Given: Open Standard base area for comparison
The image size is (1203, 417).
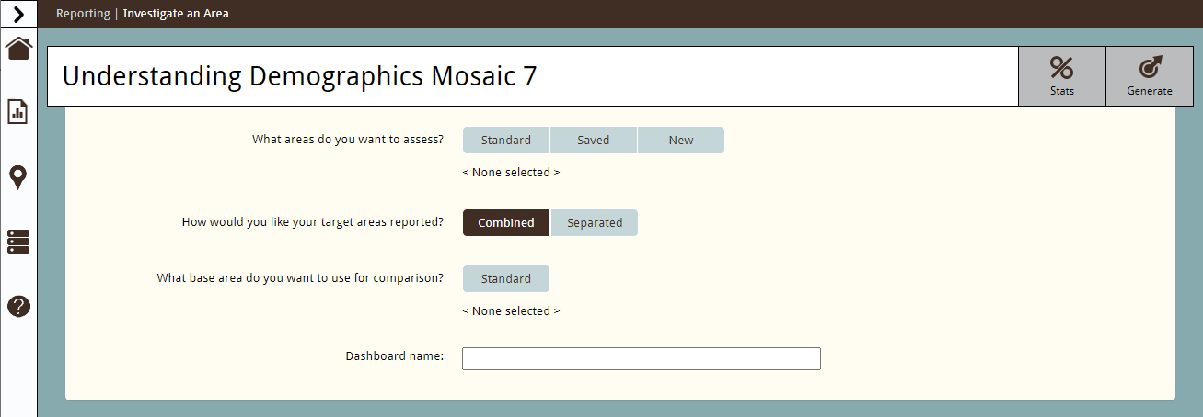Looking at the screenshot, I should click(506, 279).
